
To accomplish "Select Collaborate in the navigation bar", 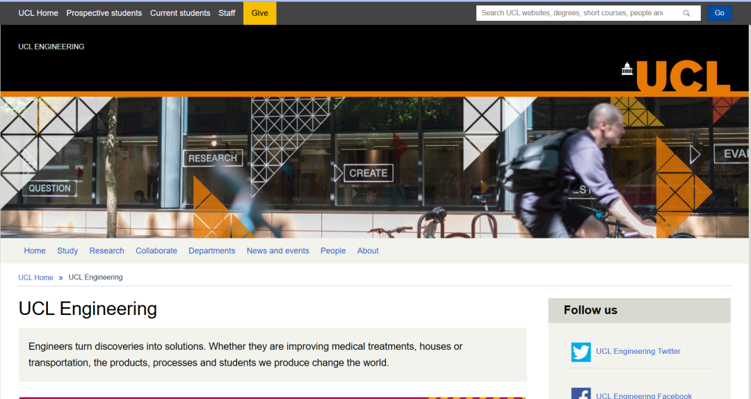I will click(156, 251).
